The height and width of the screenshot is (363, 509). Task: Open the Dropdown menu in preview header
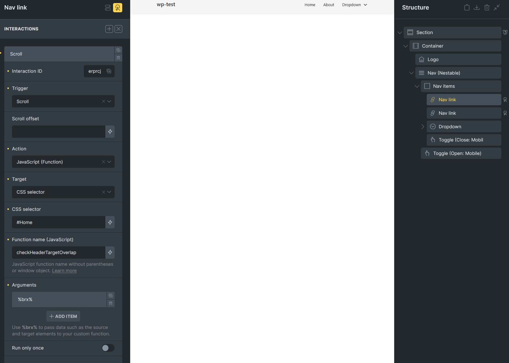tap(354, 5)
